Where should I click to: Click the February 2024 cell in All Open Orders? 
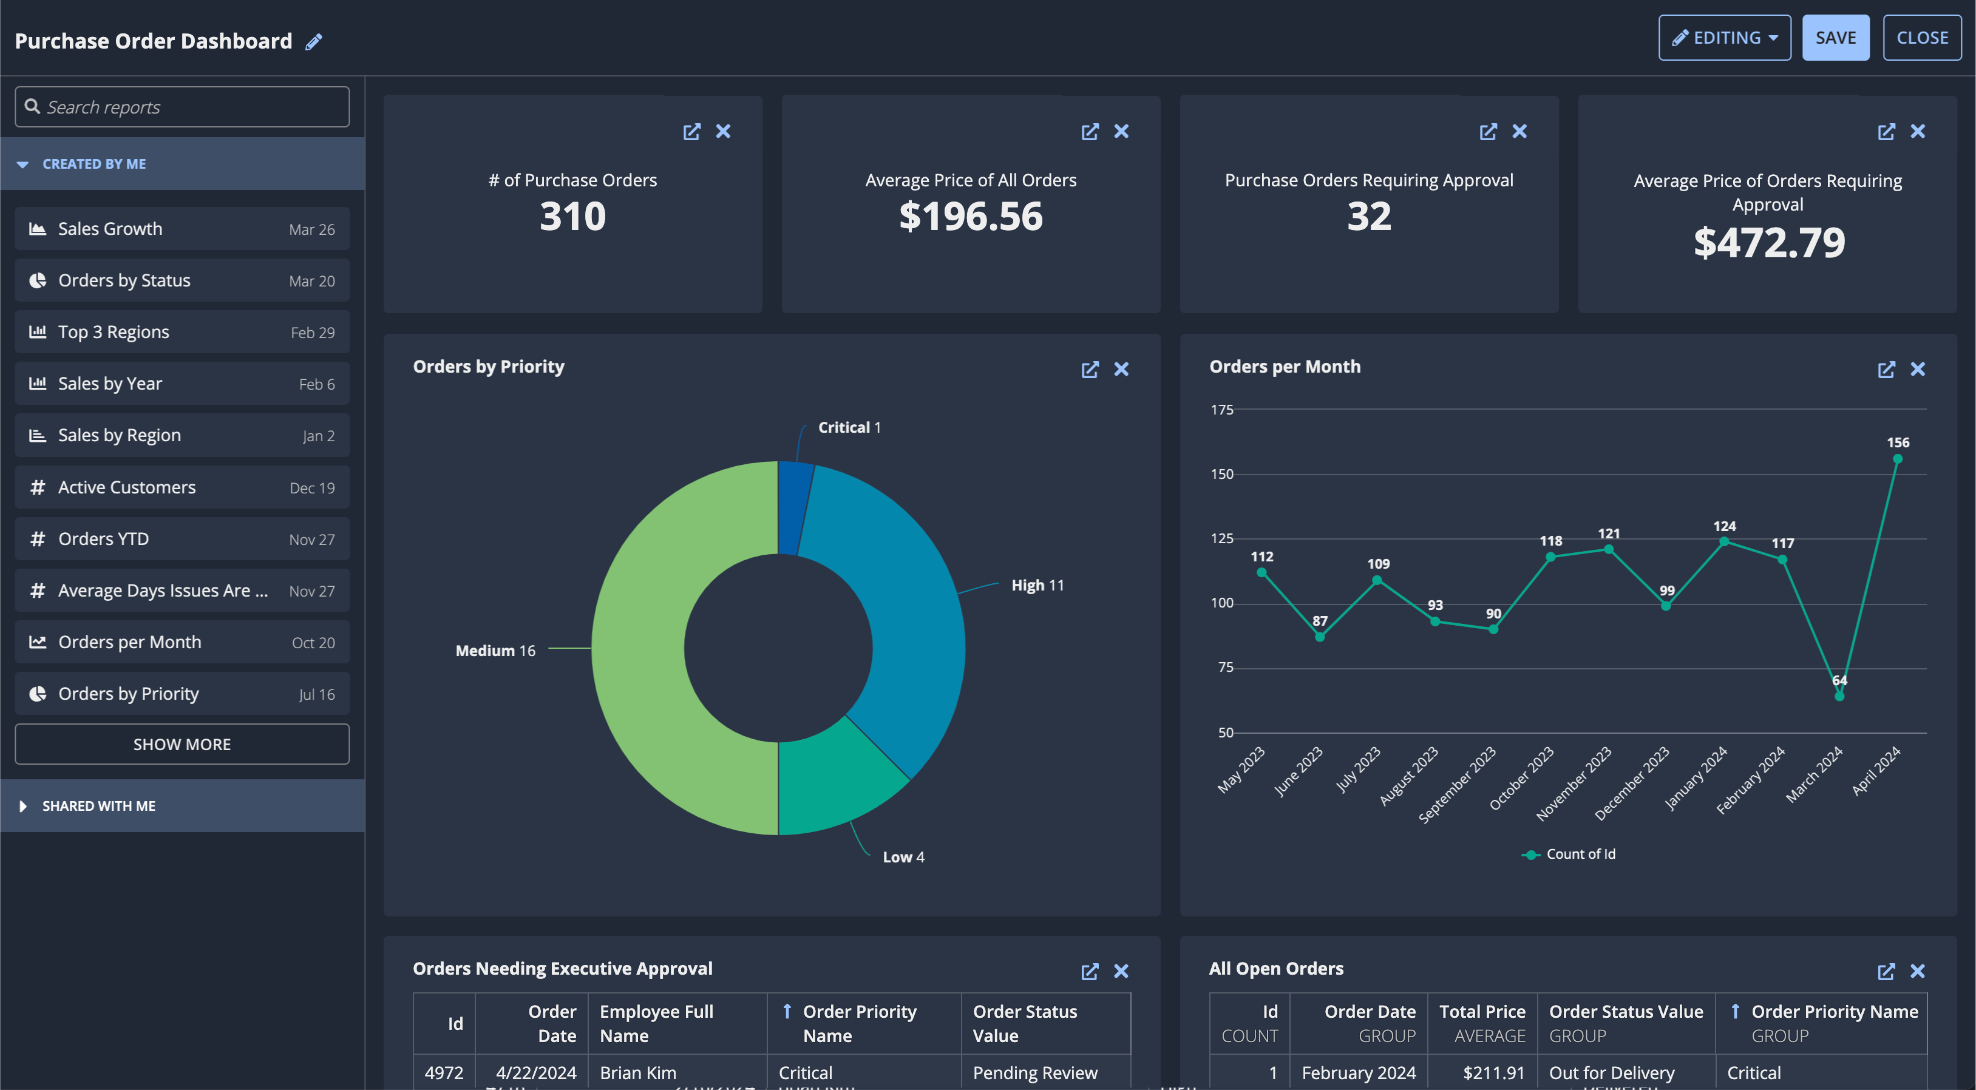[1359, 1072]
